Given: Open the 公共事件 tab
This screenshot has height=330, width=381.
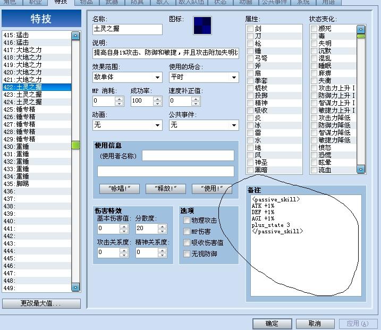Looking at the screenshot, I should coord(275,2).
